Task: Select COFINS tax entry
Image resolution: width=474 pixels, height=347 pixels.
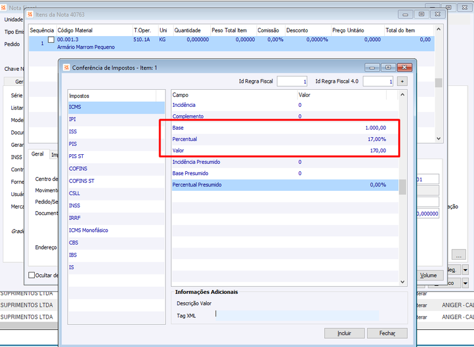Action: click(x=116, y=169)
